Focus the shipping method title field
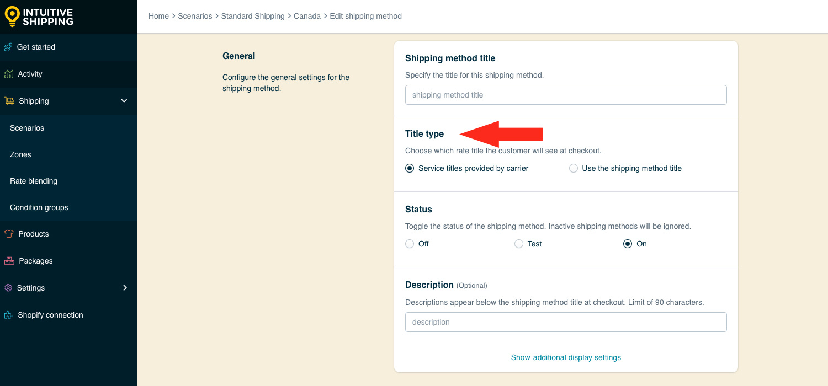Viewport: 828px width, 386px height. coord(566,95)
